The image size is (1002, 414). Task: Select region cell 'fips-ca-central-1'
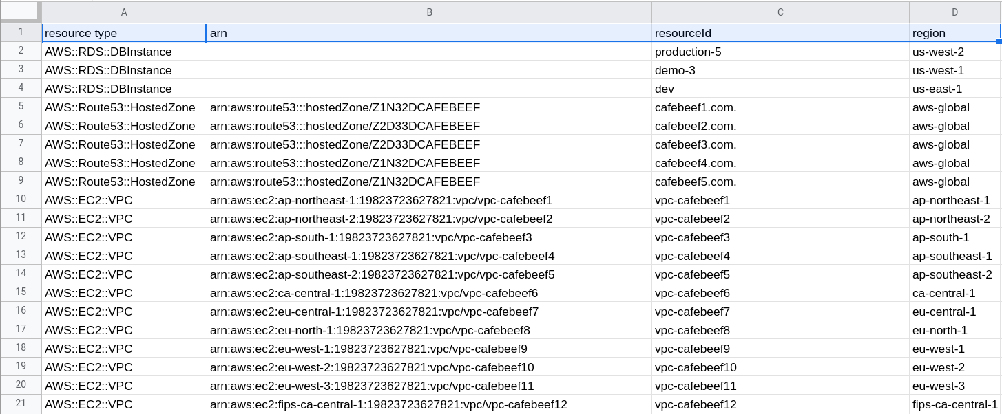[x=955, y=404]
